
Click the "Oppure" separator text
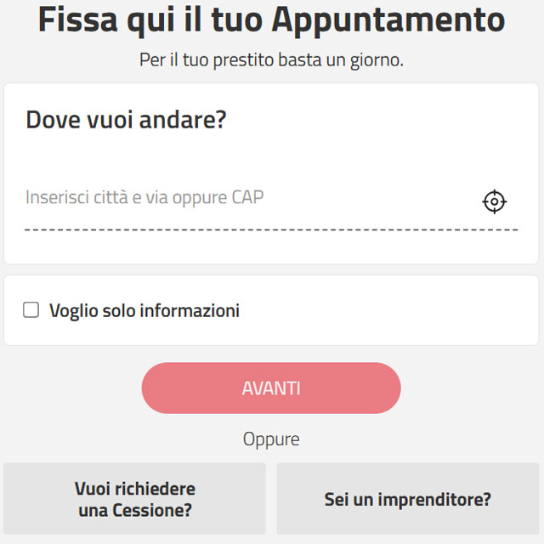pos(271,439)
